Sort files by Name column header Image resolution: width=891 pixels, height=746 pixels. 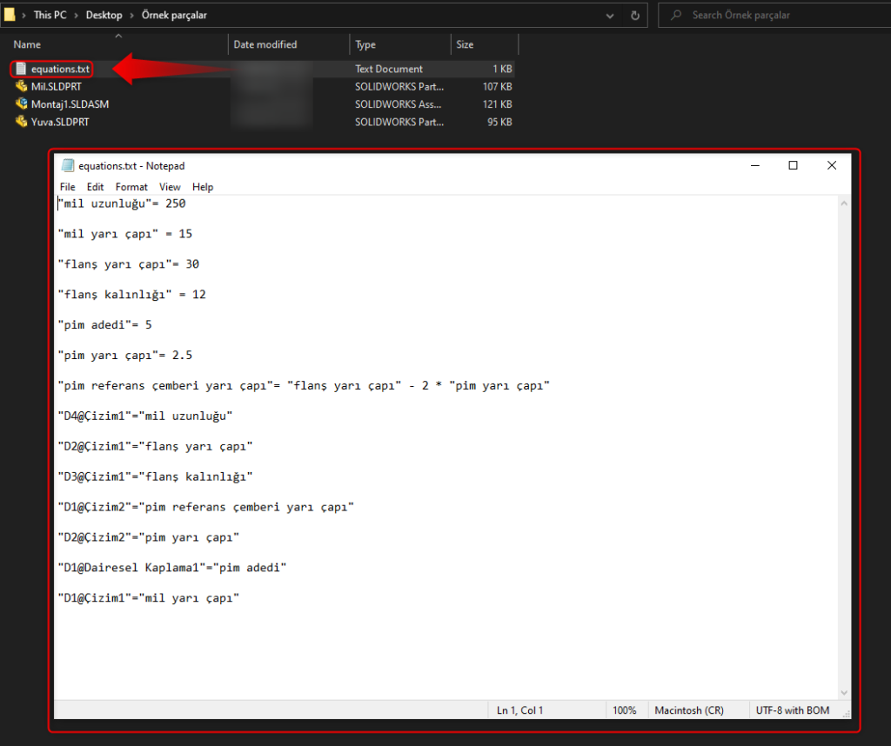click(x=27, y=44)
